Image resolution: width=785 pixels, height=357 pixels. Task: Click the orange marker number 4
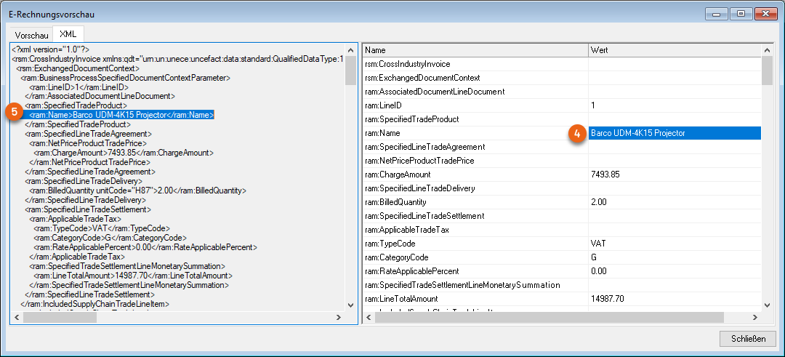click(x=576, y=133)
